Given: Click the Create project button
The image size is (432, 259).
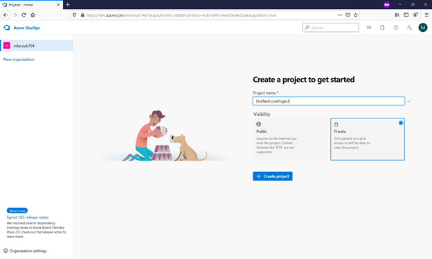Looking at the screenshot, I should [273, 177].
